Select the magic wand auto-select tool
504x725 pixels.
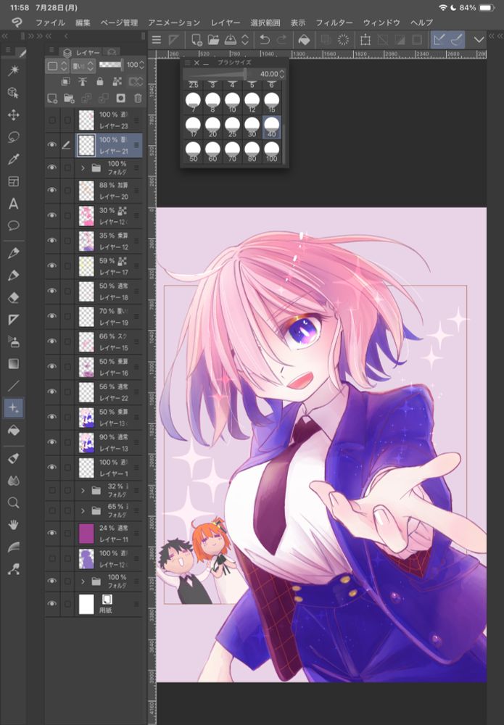click(13, 70)
